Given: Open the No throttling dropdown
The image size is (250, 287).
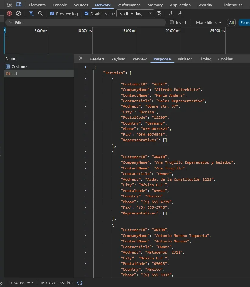Looking at the screenshot, I should coord(135,14).
